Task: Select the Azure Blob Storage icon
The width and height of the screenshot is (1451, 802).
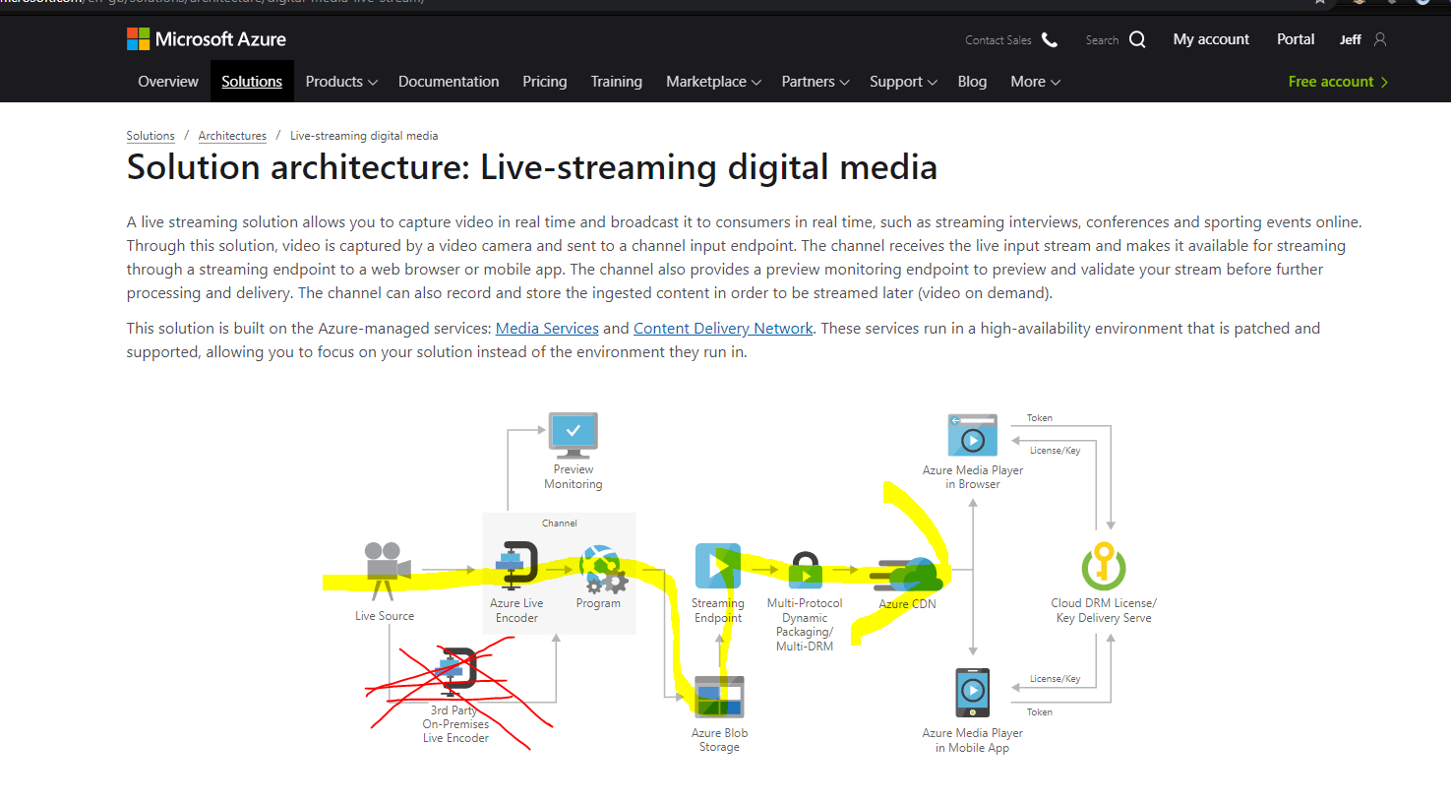Action: pyautogui.click(x=719, y=697)
